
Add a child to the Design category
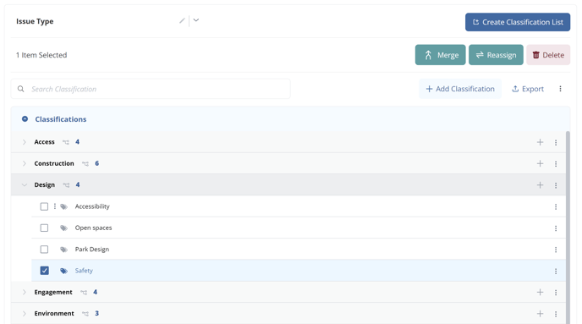point(540,185)
